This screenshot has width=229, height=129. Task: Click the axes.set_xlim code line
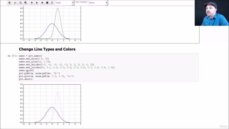point(34,59)
